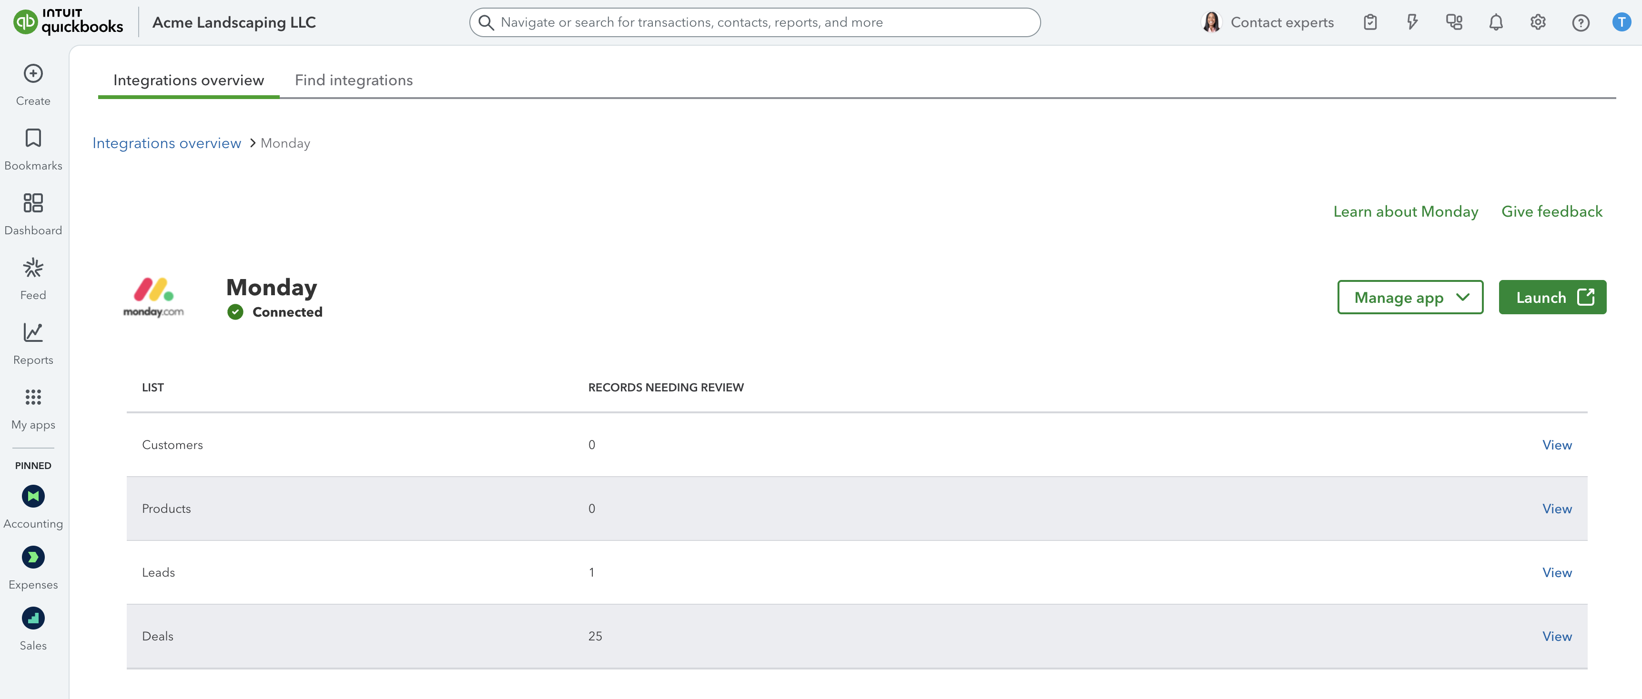Click the lightning bolt icon
The image size is (1642, 699).
click(x=1412, y=22)
